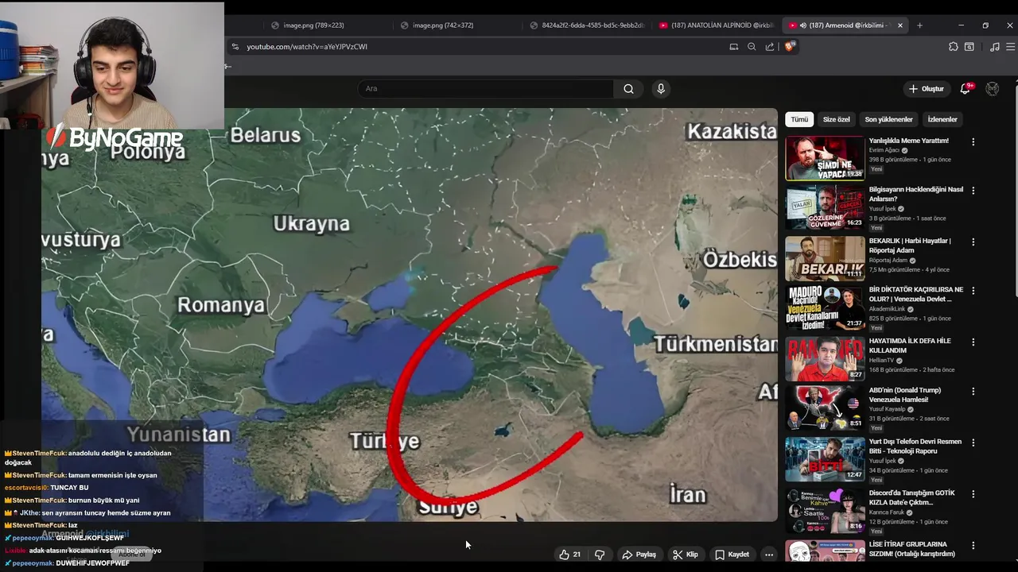This screenshot has height=572, width=1018.
Task: Click the browser address bar URL
Action: [x=307, y=47]
